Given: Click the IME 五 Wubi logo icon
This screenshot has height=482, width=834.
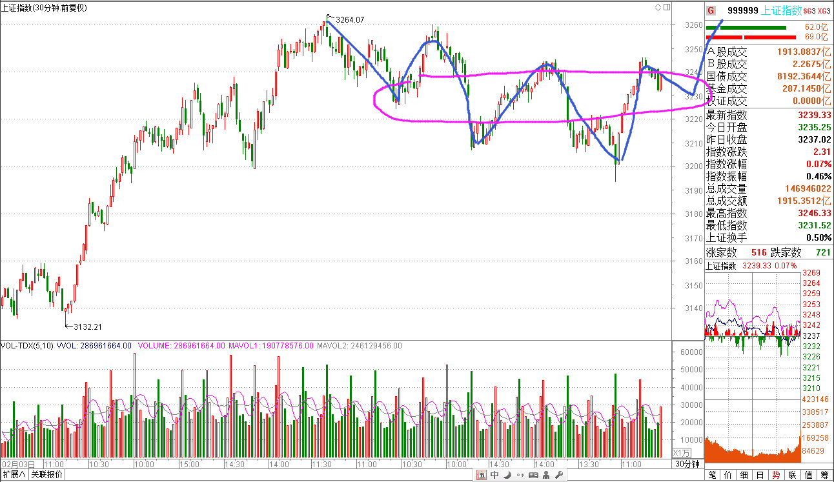Looking at the screenshot, I should [x=482, y=476].
